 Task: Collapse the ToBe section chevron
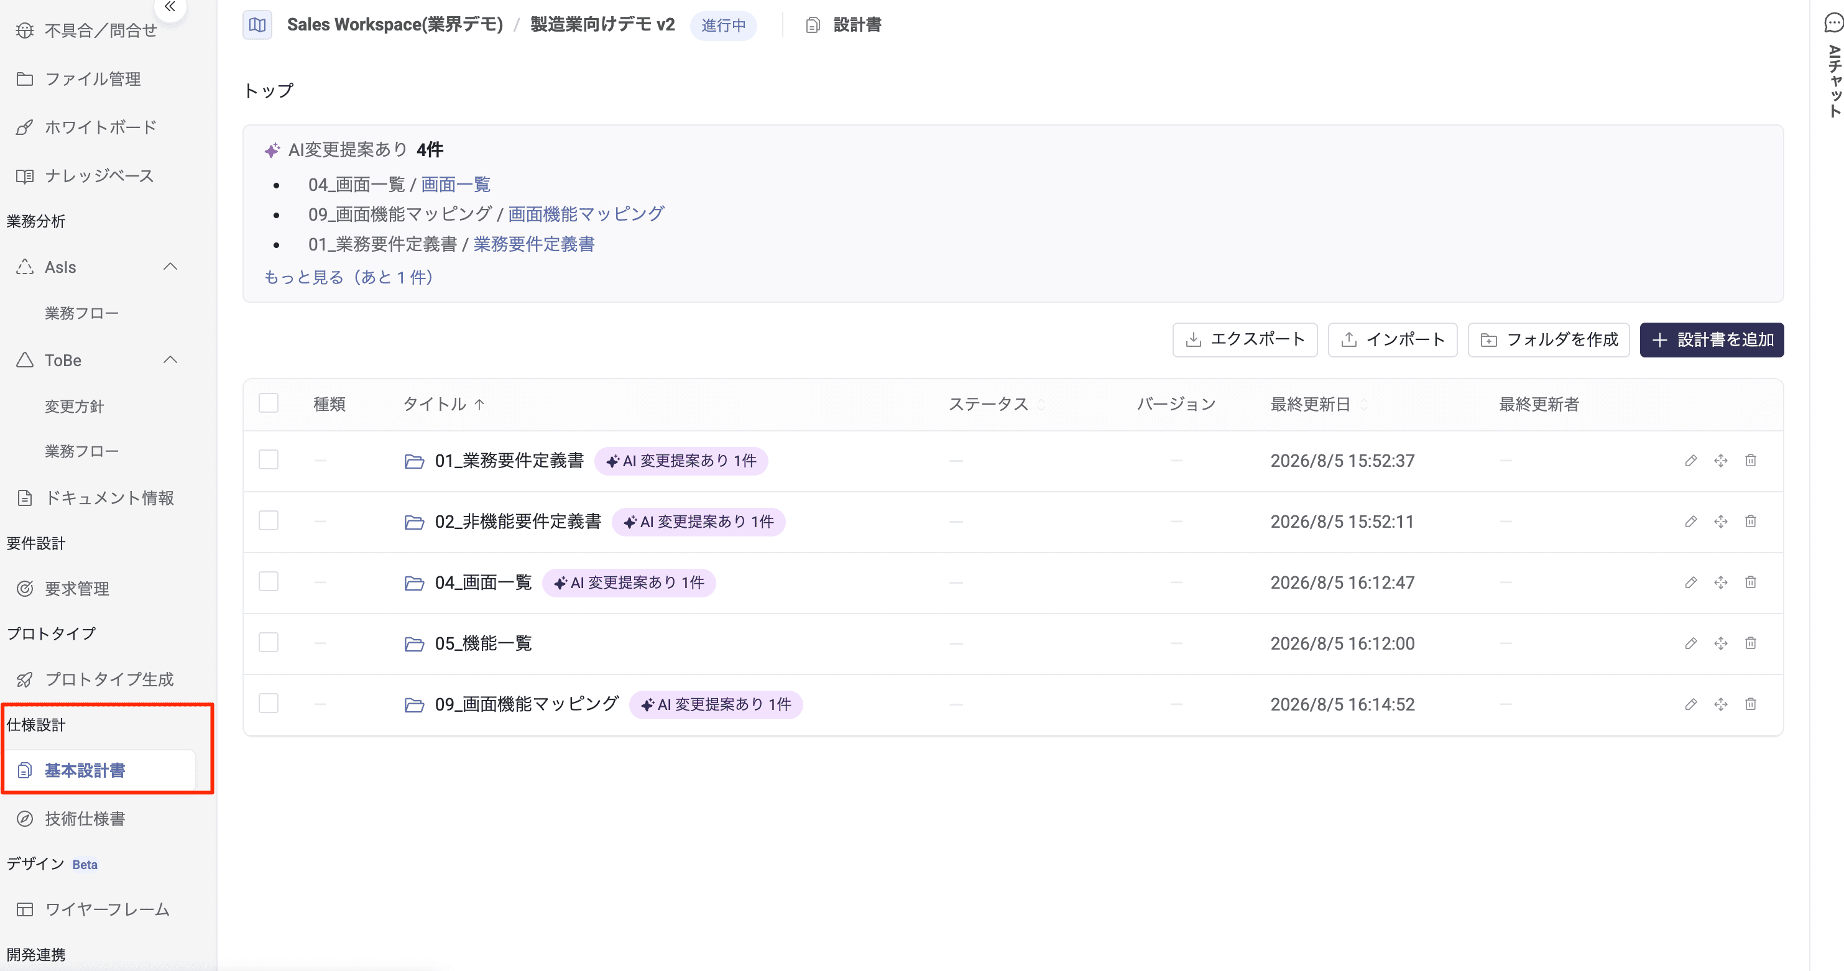point(170,360)
